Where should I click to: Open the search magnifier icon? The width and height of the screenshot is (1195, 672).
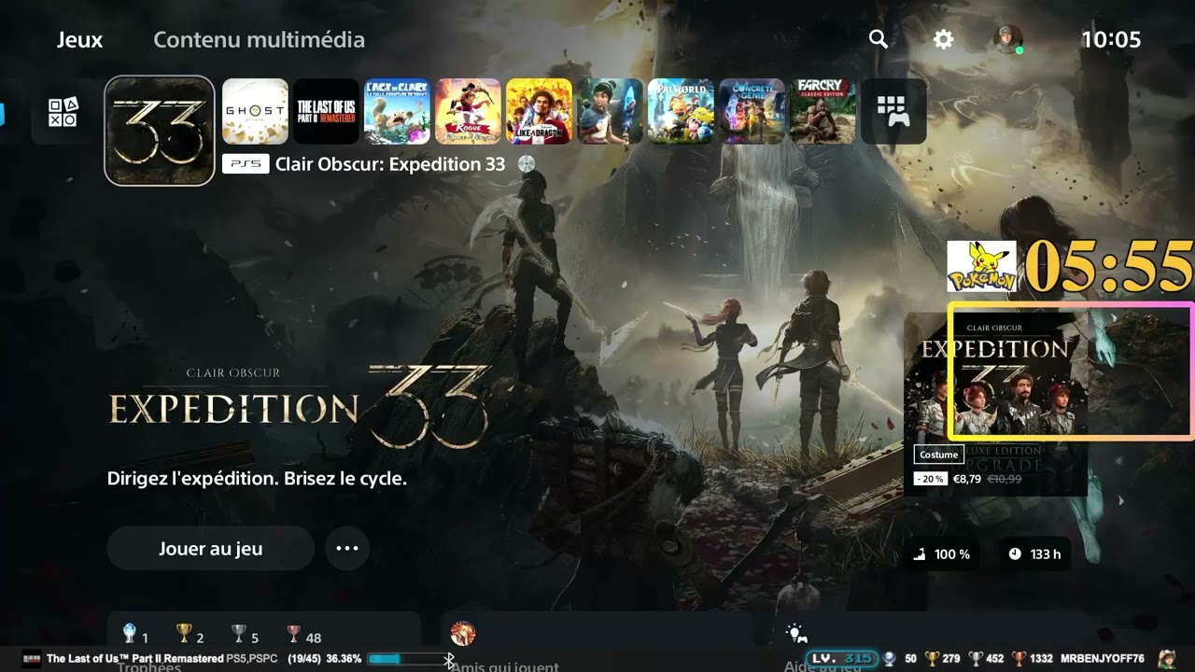click(x=879, y=39)
